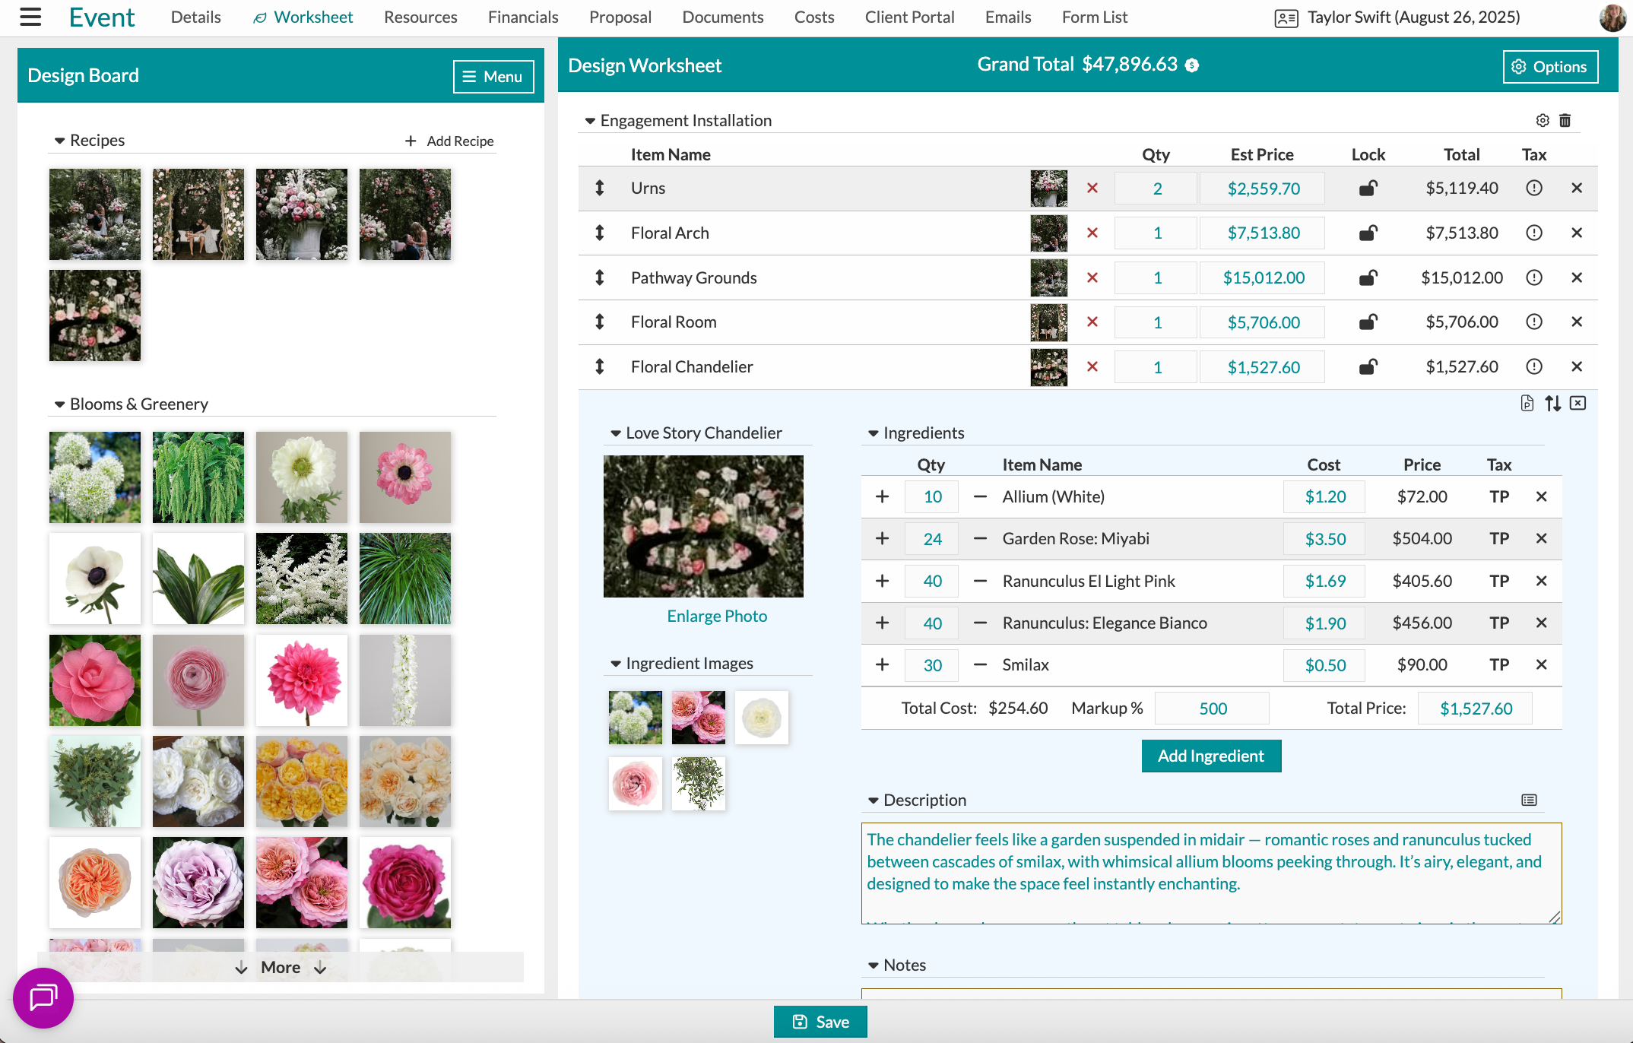The width and height of the screenshot is (1633, 1043).
Task: Toggle the lock for Pathway Grounds
Action: (1368, 277)
